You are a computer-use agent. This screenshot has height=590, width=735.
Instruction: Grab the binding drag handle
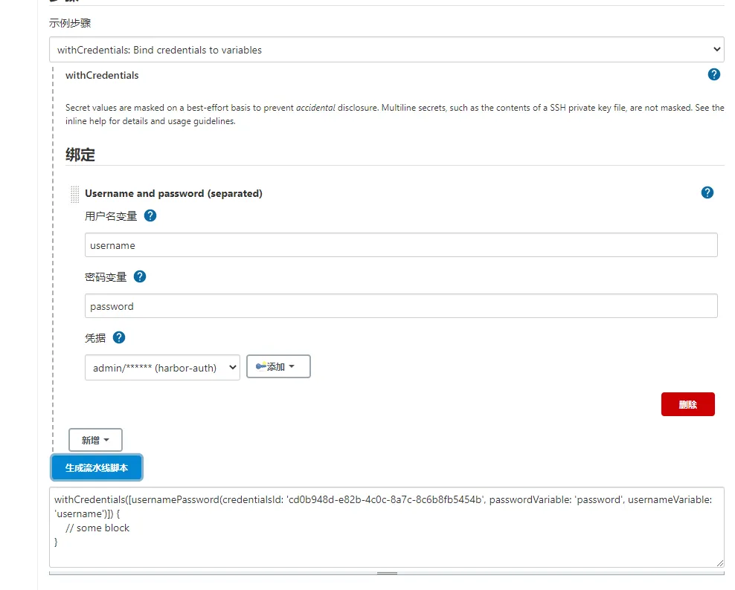point(74,194)
